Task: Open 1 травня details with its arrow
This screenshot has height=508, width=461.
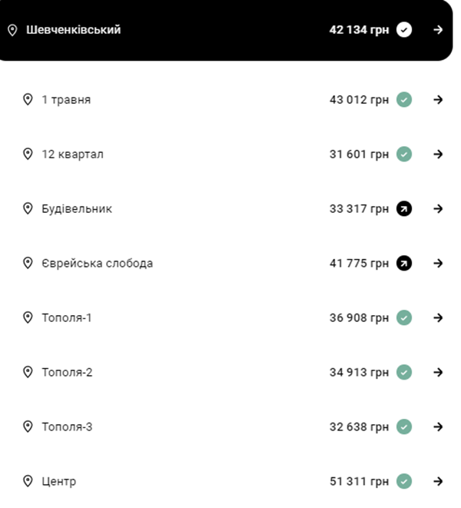Action: pos(438,100)
